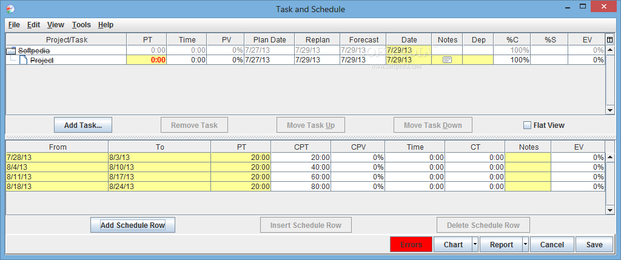Click schedule table scrollbar down arrow

(x=610, y=210)
